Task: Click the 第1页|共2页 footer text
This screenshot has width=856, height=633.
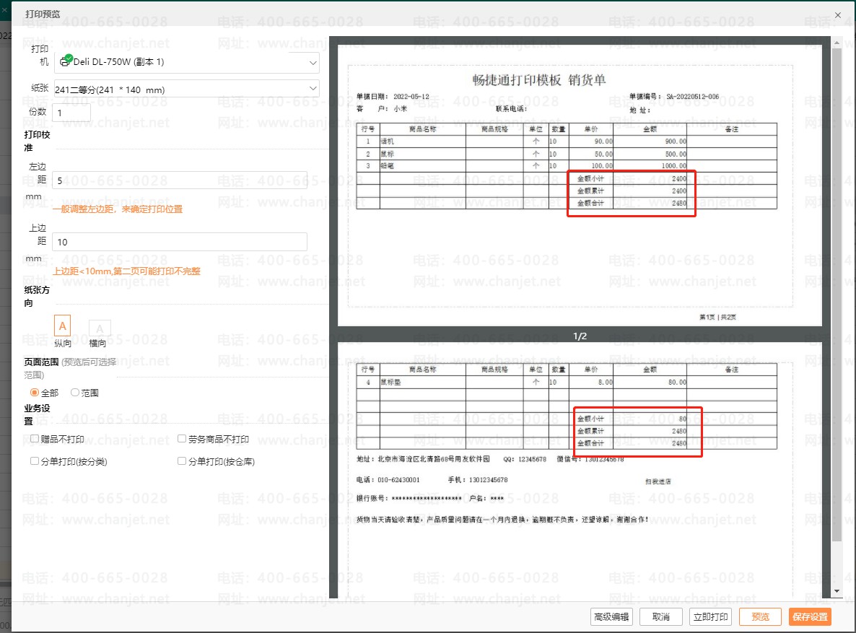Action: (x=717, y=317)
